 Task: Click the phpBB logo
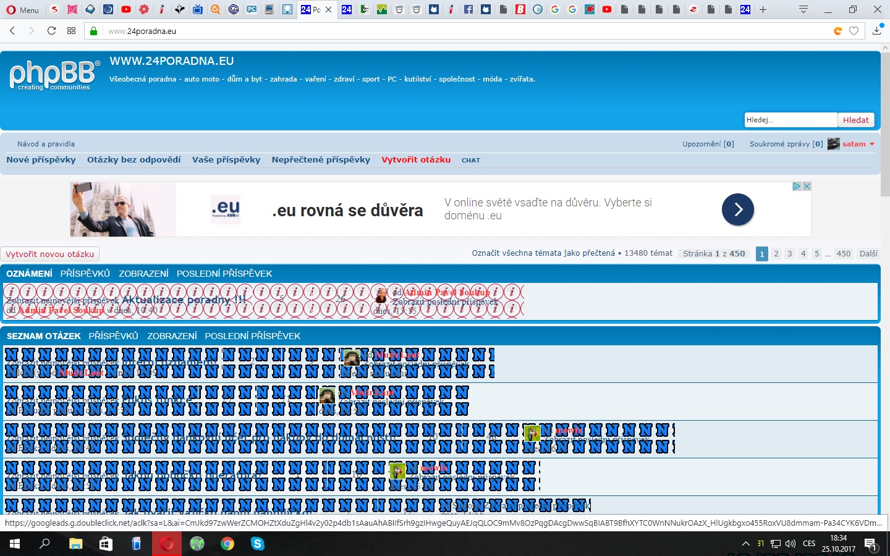coord(54,76)
